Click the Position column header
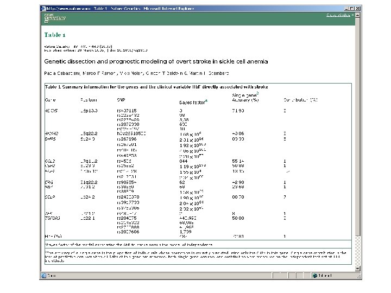The width and height of the screenshot is (391, 293). coord(89,100)
